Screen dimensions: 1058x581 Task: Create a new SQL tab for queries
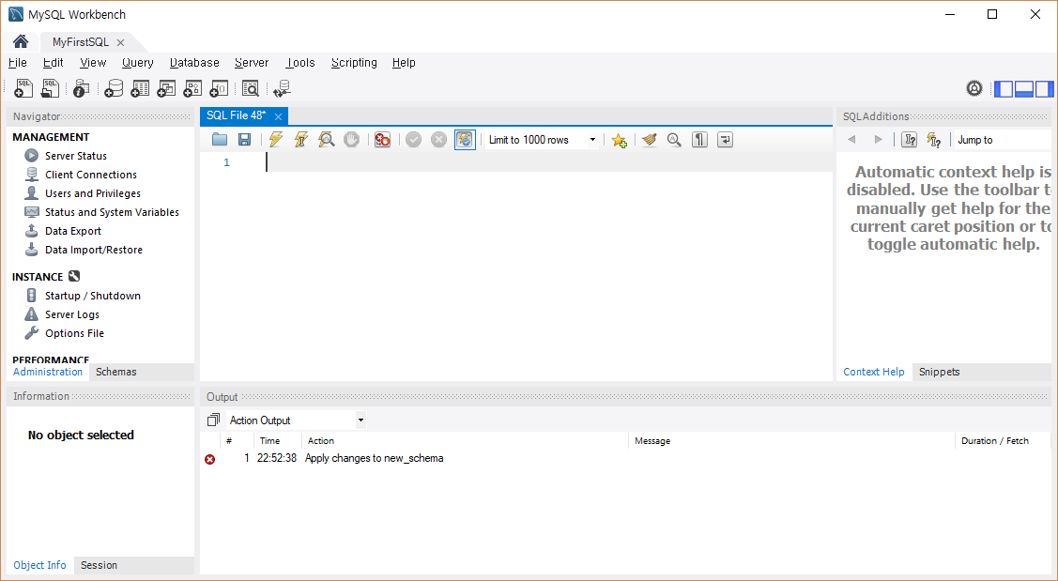pyautogui.click(x=23, y=87)
